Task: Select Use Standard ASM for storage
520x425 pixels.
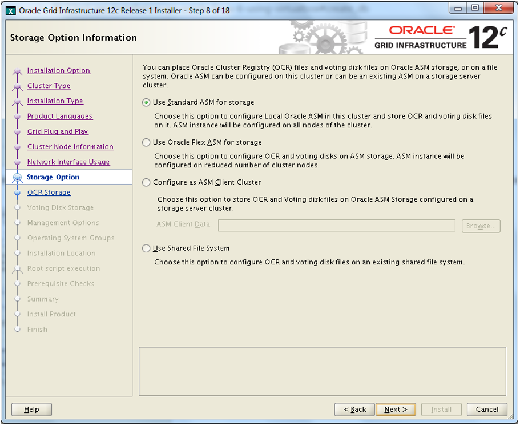Action: 146,102
